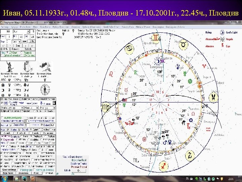242x182 pixels.
Task: Click the Taurus zodiac sign icon
Action: pos(184,44)
